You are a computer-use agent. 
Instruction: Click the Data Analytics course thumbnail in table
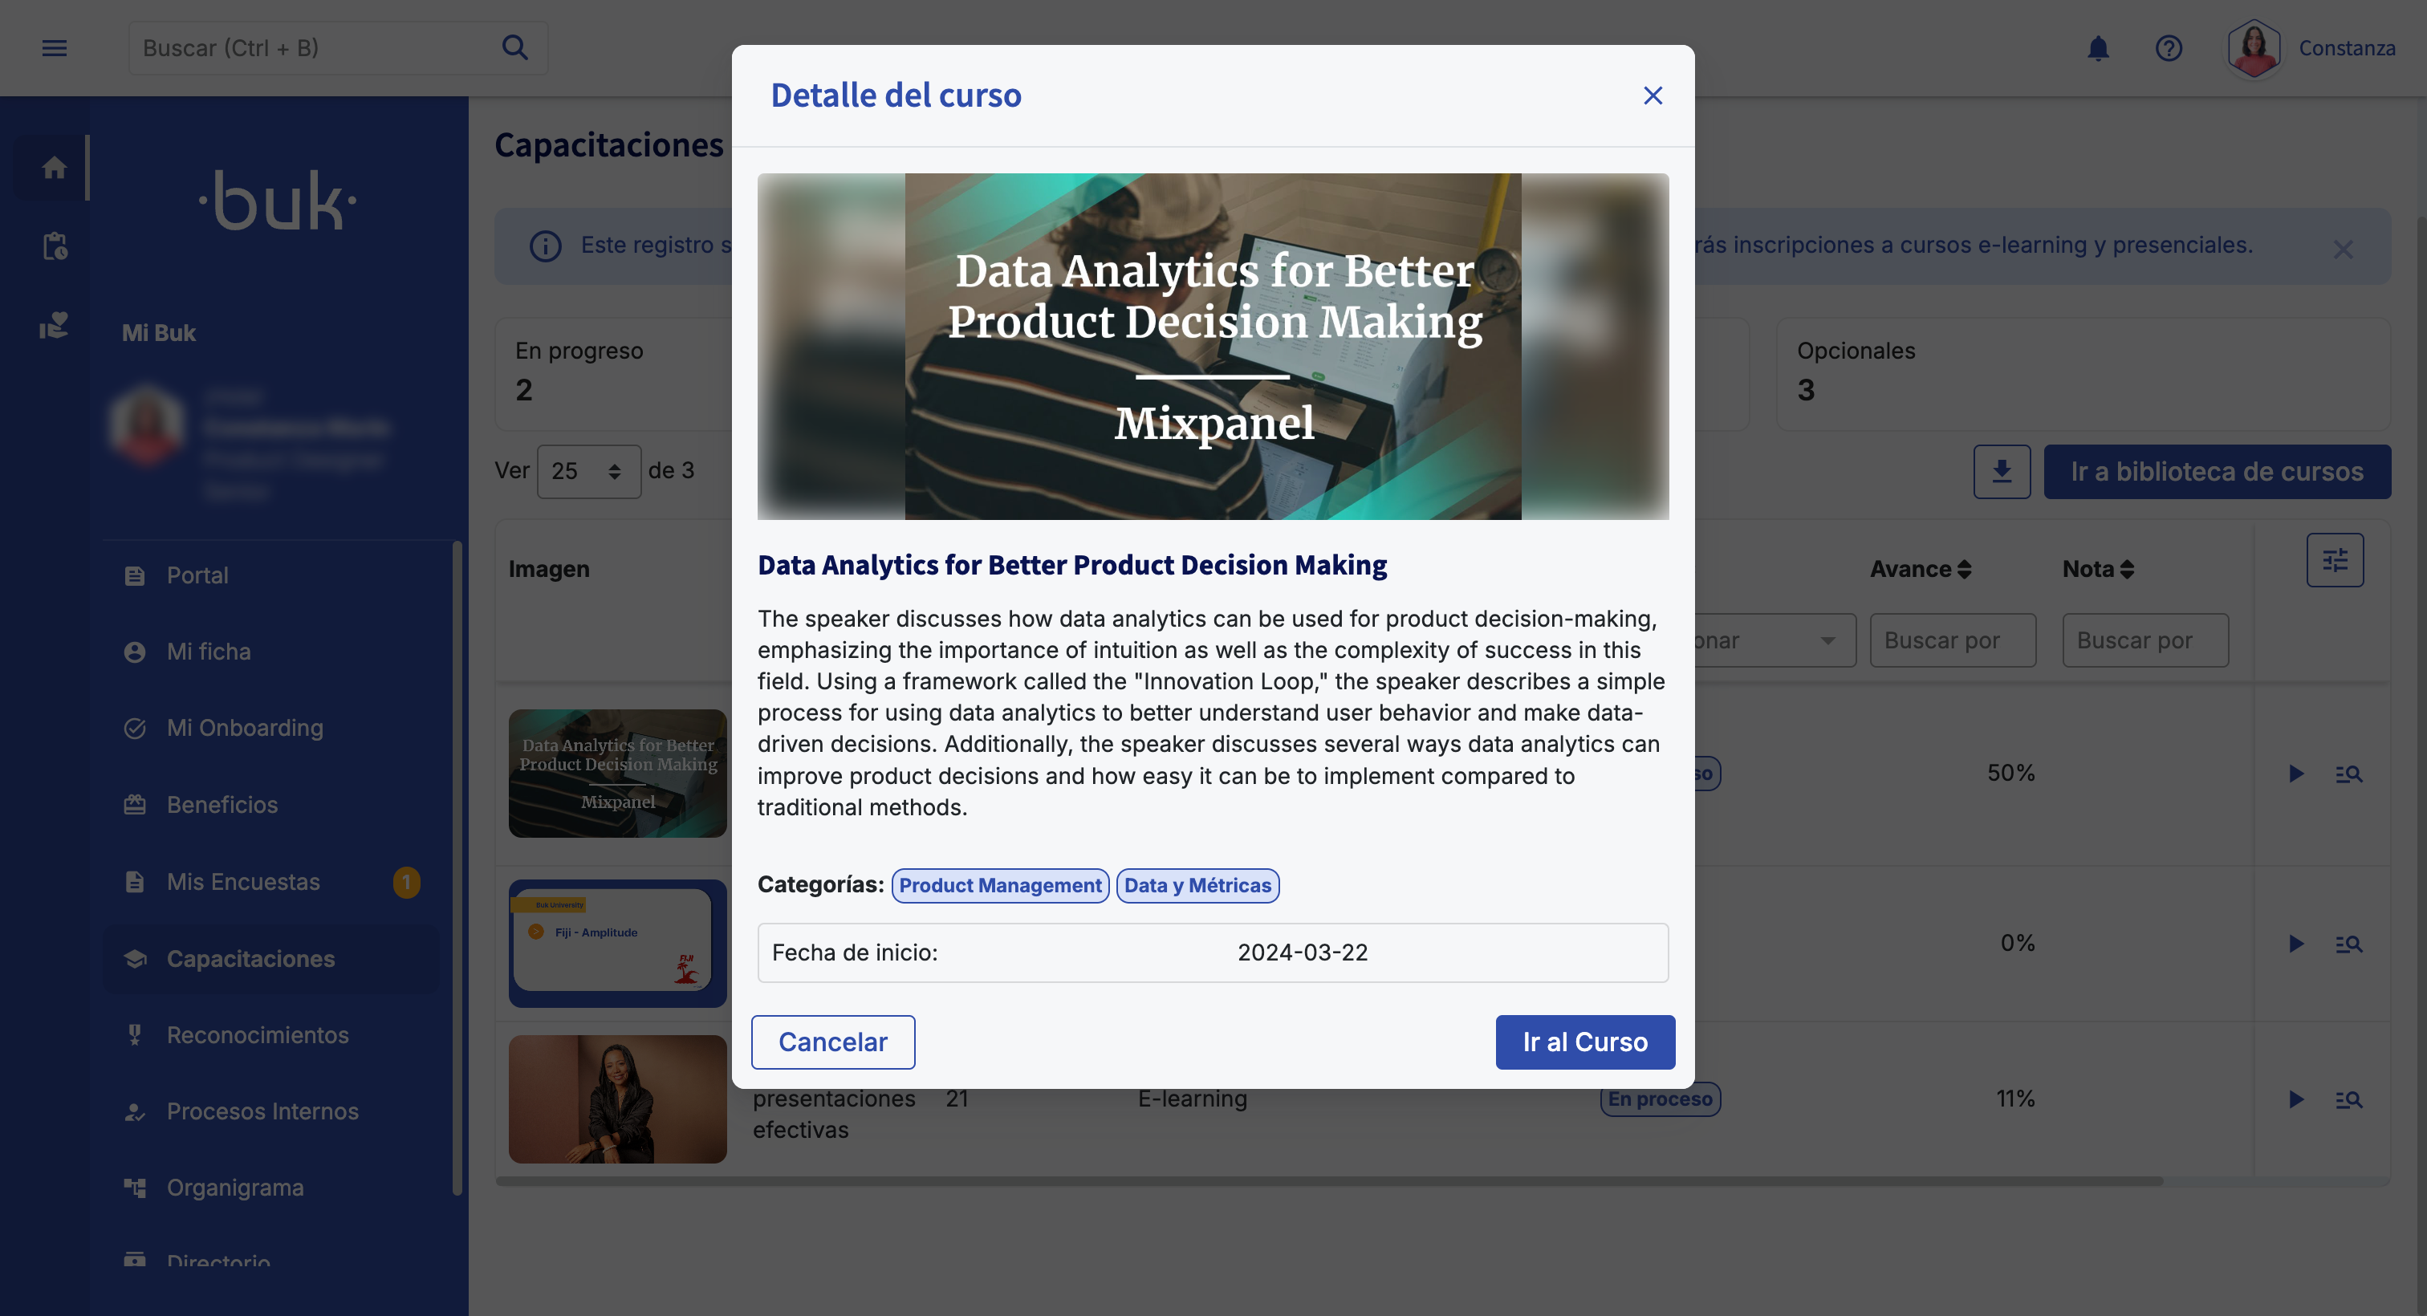tap(618, 774)
